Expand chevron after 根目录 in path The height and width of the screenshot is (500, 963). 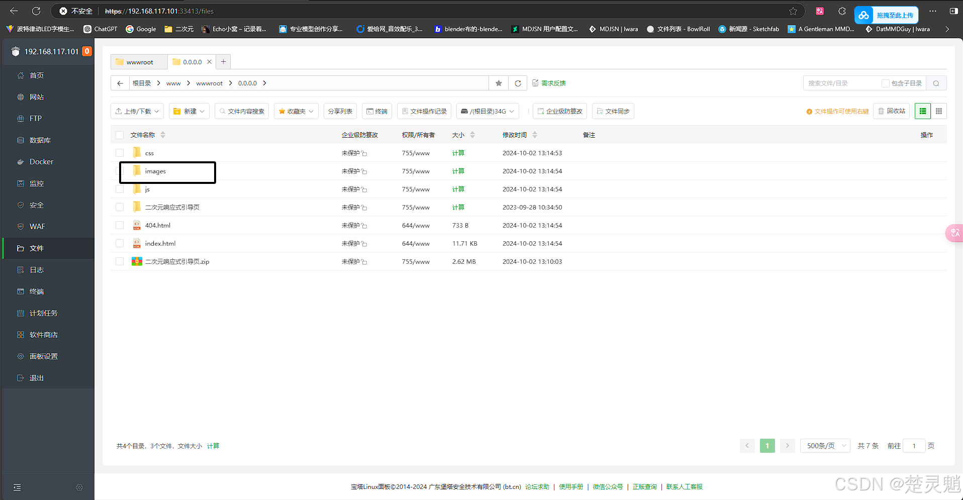point(158,83)
